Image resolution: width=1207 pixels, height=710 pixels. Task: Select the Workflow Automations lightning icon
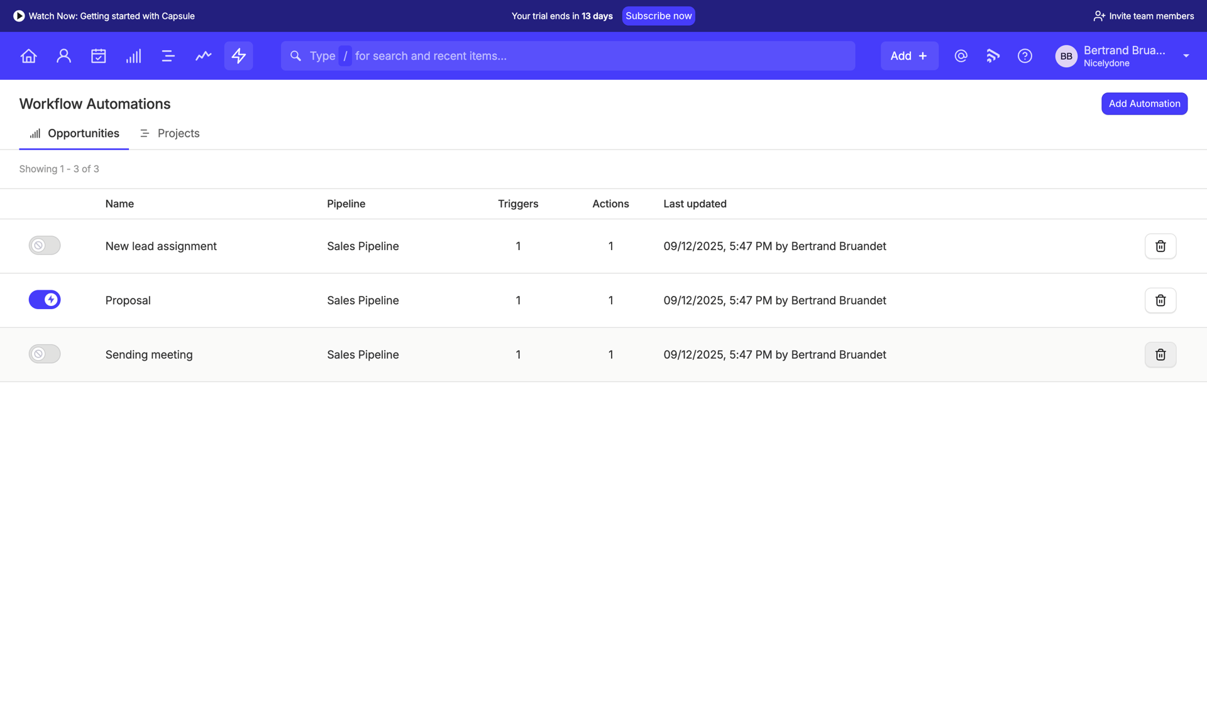point(238,55)
